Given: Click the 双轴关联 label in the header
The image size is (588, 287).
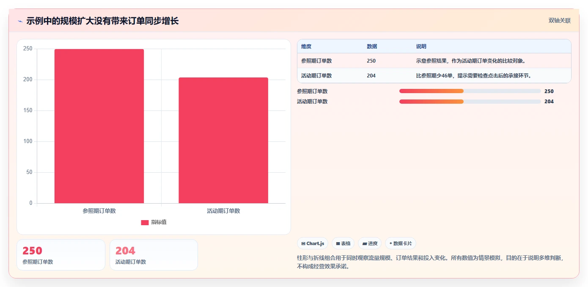Looking at the screenshot, I should [x=560, y=20].
